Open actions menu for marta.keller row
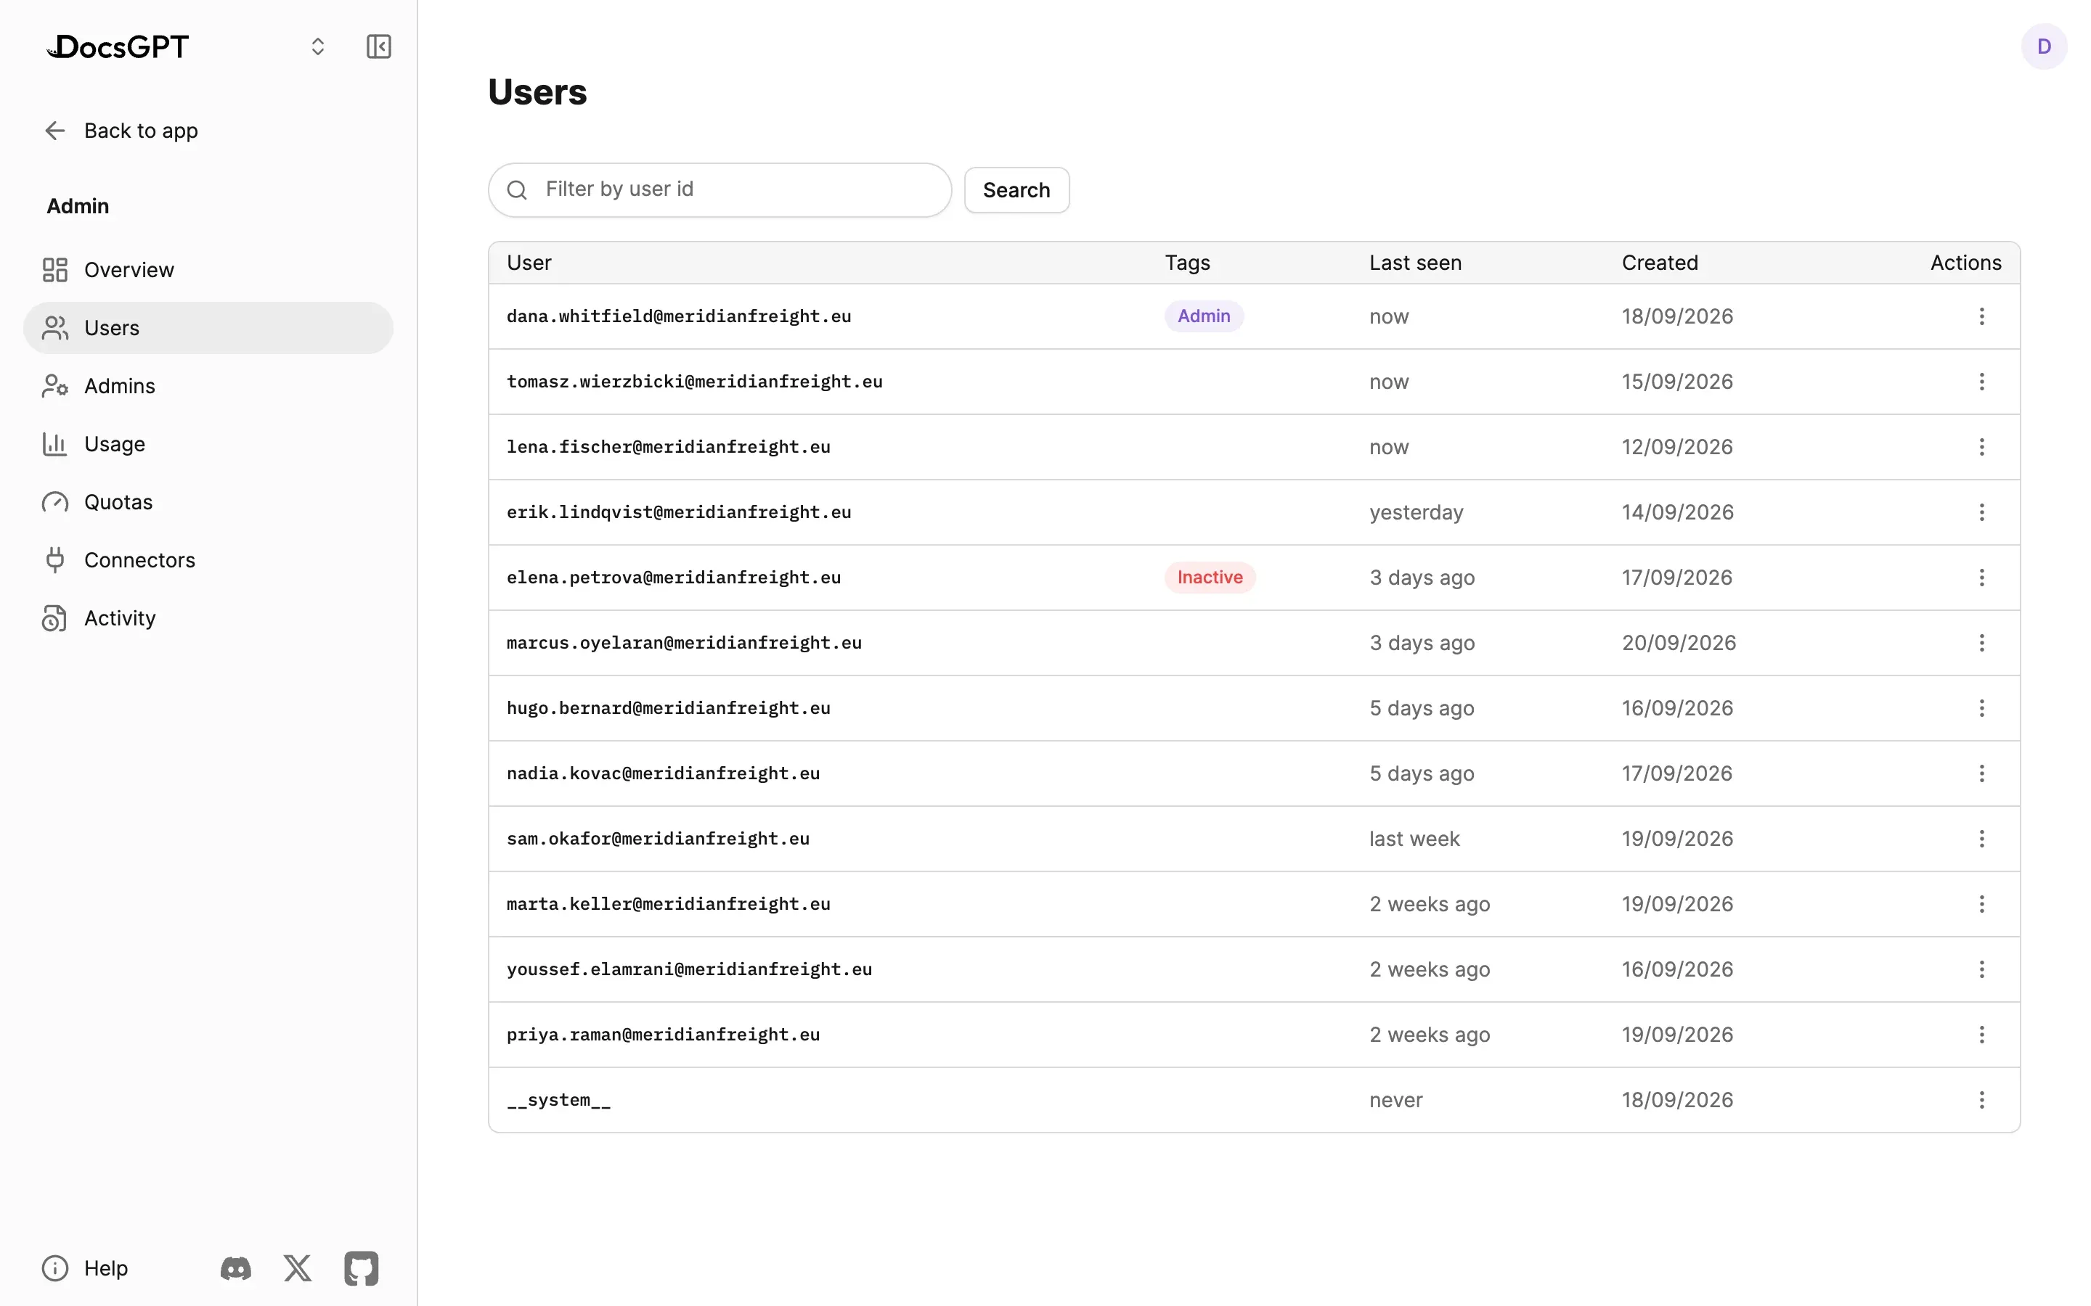 [1981, 903]
